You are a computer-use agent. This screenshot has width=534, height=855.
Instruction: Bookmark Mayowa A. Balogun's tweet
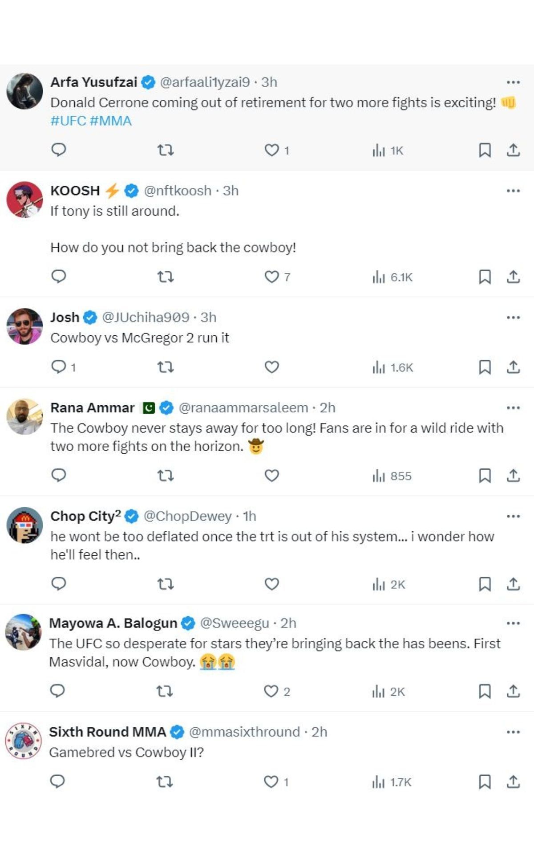485,692
